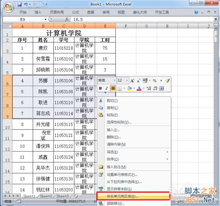Viewport: 220px width, 206px height.
Task: Click the formula bar showing 18.5
Action: 142,19
